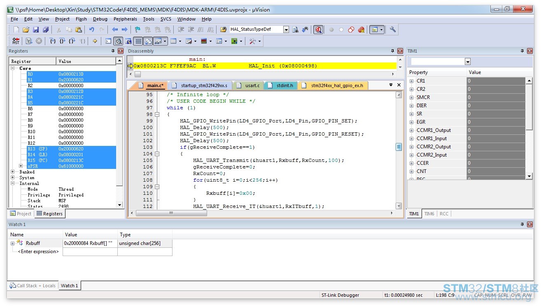Show next statement yellow arrow

click(x=95, y=41)
